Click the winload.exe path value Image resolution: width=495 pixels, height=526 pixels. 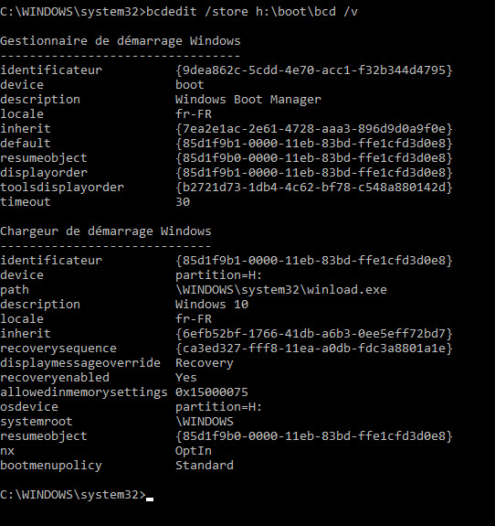281,289
